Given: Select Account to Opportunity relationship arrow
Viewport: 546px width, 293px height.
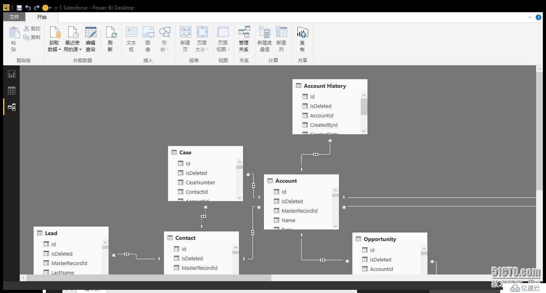Looking at the screenshot, I should [323, 260].
